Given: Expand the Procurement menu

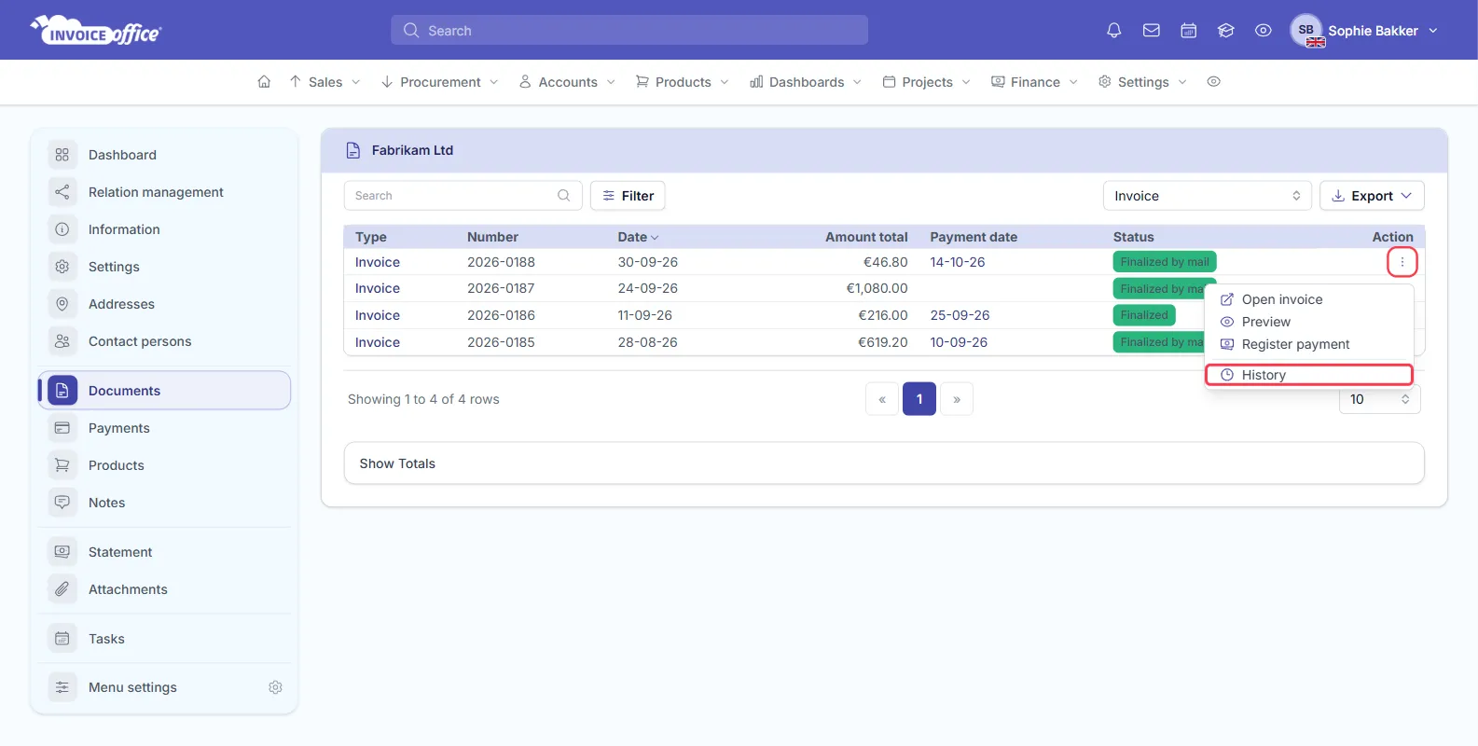Looking at the screenshot, I should pos(439,82).
